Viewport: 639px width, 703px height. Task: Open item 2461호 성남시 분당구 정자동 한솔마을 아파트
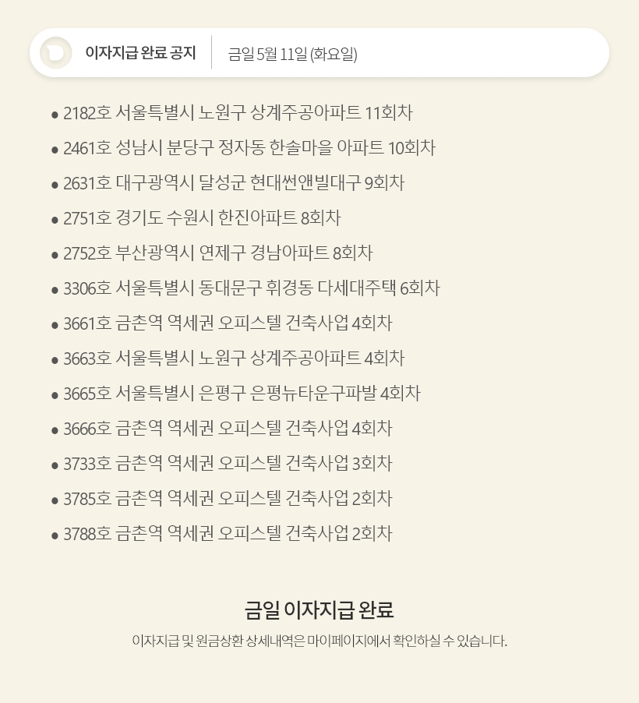point(249,147)
